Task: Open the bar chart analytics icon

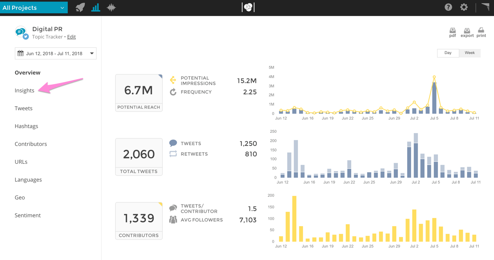Action: 96,7
